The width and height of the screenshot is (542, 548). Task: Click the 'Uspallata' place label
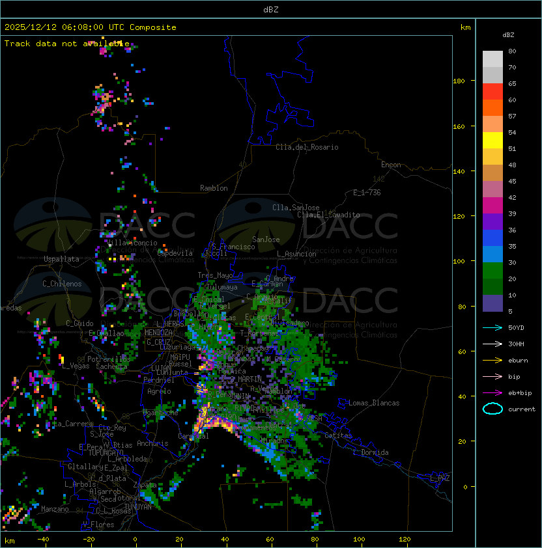pos(61,259)
